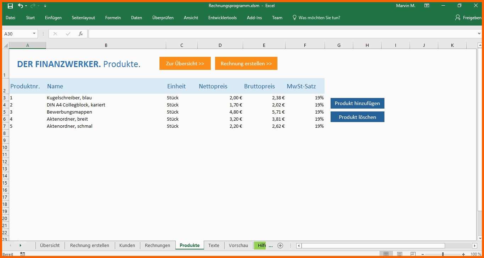Click the Undo arrow icon
The width and height of the screenshot is (484, 258).
(20, 6)
